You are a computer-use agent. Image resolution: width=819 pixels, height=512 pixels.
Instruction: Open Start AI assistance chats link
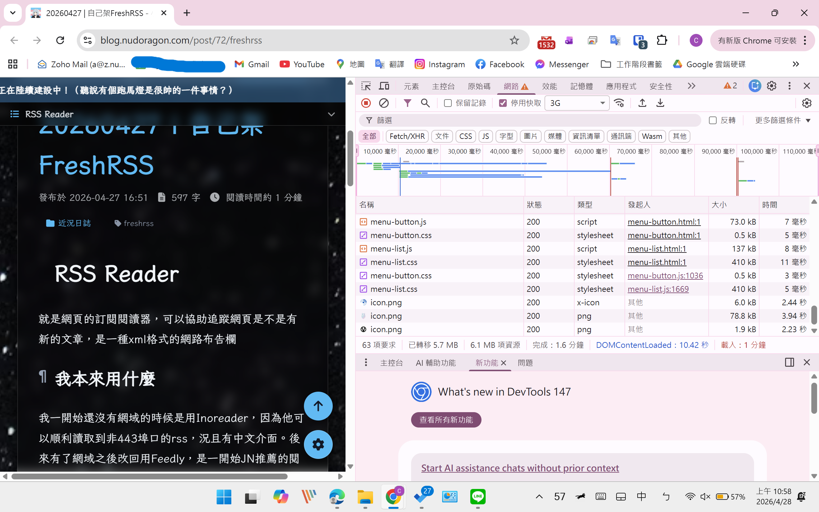[520, 468]
